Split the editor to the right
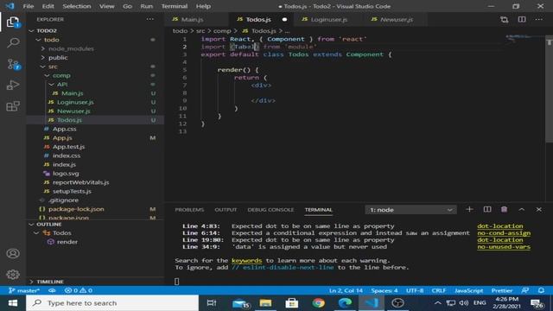The image size is (553, 311). pyautogui.click(x=522, y=19)
